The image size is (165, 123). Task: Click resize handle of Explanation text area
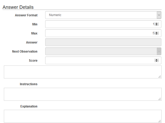coord(160,121)
